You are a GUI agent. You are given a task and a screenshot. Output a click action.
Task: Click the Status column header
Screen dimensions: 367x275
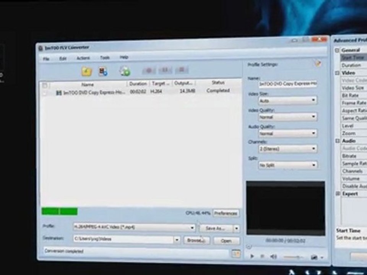click(218, 82)
